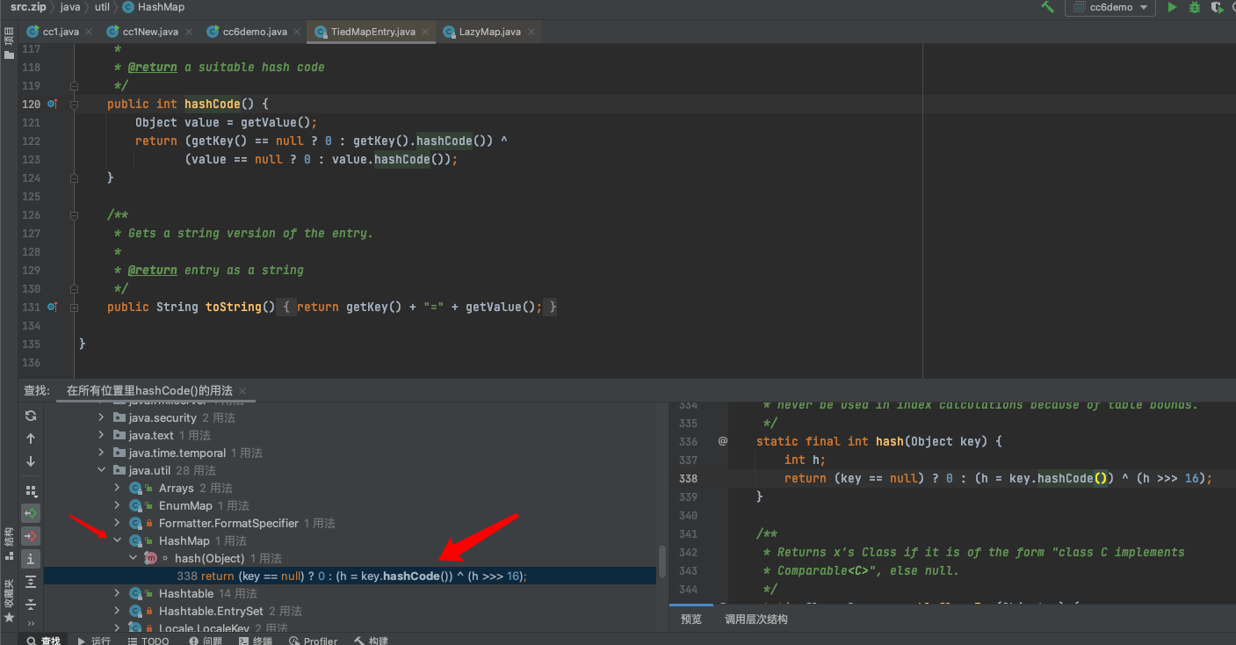Viewport: 1236px width, 645px height.
Task: Switch to the cc1New.java tab
Action: click(149, 32)
